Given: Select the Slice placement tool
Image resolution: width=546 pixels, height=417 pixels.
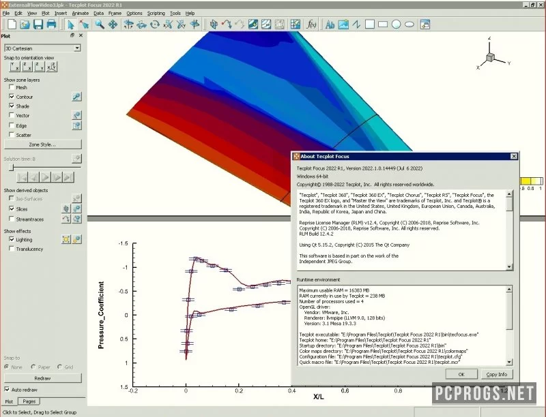Looking at the screenshot, I should tap(214, 25).
